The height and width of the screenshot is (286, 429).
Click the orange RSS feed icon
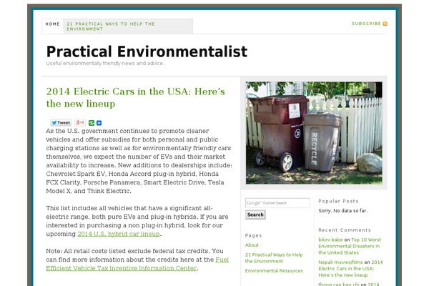(x=385, y=24)
